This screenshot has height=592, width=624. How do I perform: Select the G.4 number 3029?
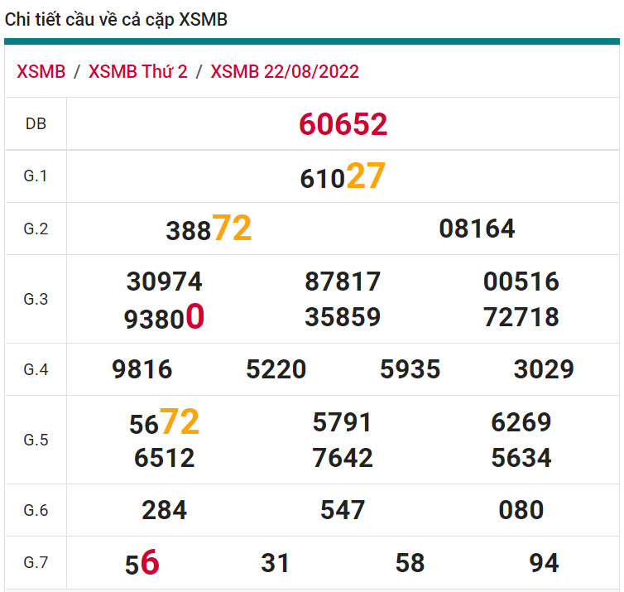point(544,369)
